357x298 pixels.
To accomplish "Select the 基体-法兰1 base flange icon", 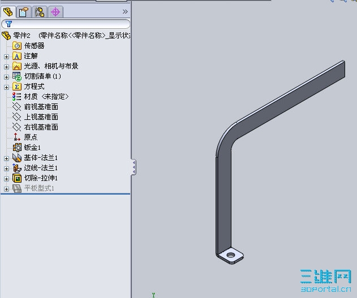I will (x=17, y=158).
